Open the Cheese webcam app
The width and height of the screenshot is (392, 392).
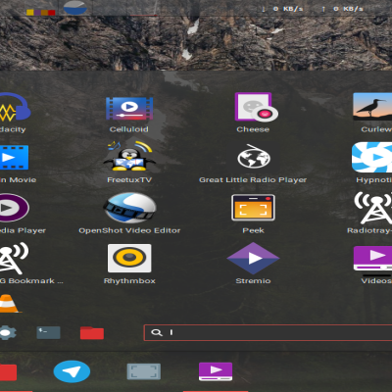click(x=256, y=107)
